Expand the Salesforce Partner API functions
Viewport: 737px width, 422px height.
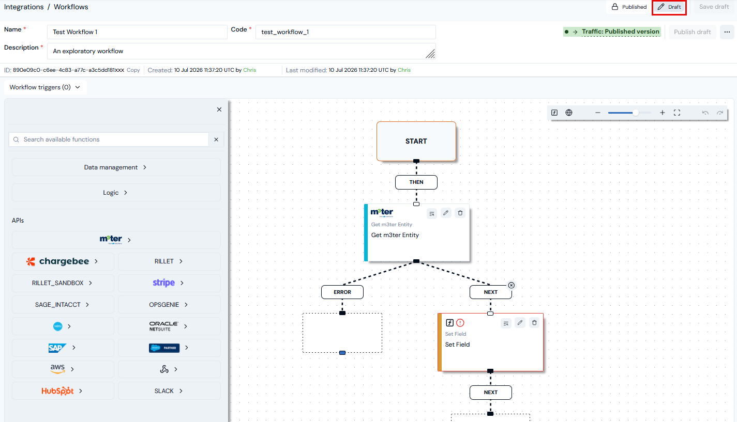click(x=169, y=348)
